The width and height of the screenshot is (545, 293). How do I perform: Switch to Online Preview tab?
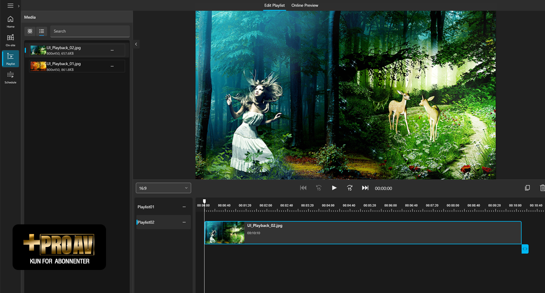(x=305, y=5)
